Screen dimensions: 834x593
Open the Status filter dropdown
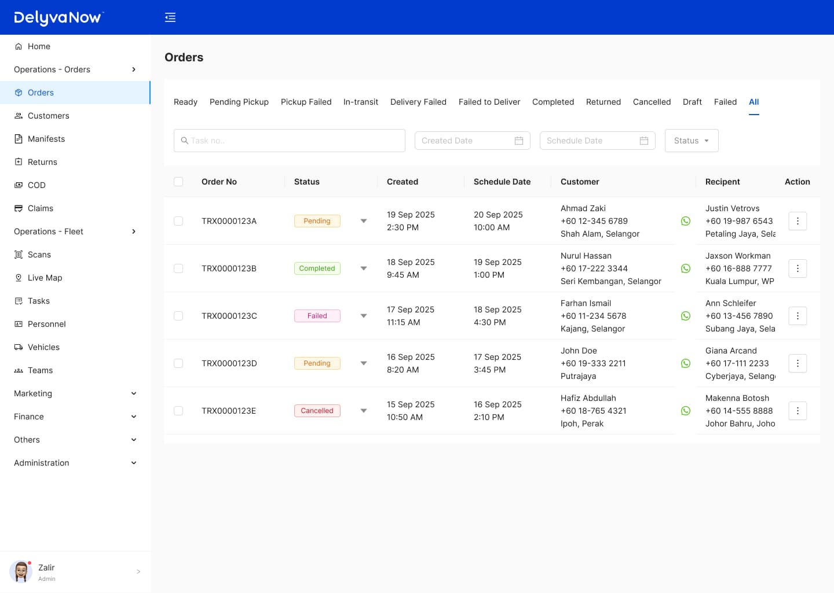click(x=692, y=141)
